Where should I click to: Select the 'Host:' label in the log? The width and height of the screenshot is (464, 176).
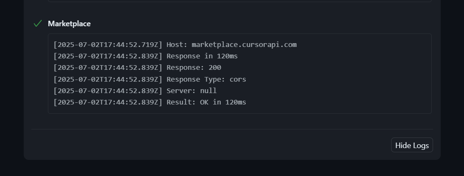click(x=177, y=44)
